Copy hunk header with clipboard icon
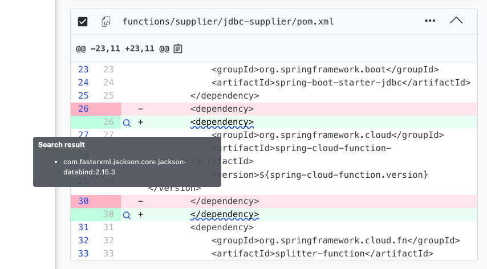Screen dimensions: 487x269 coord(178,48)
